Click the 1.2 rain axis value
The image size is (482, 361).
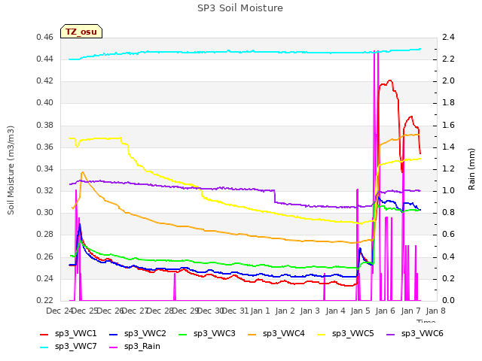pos(448,168)
